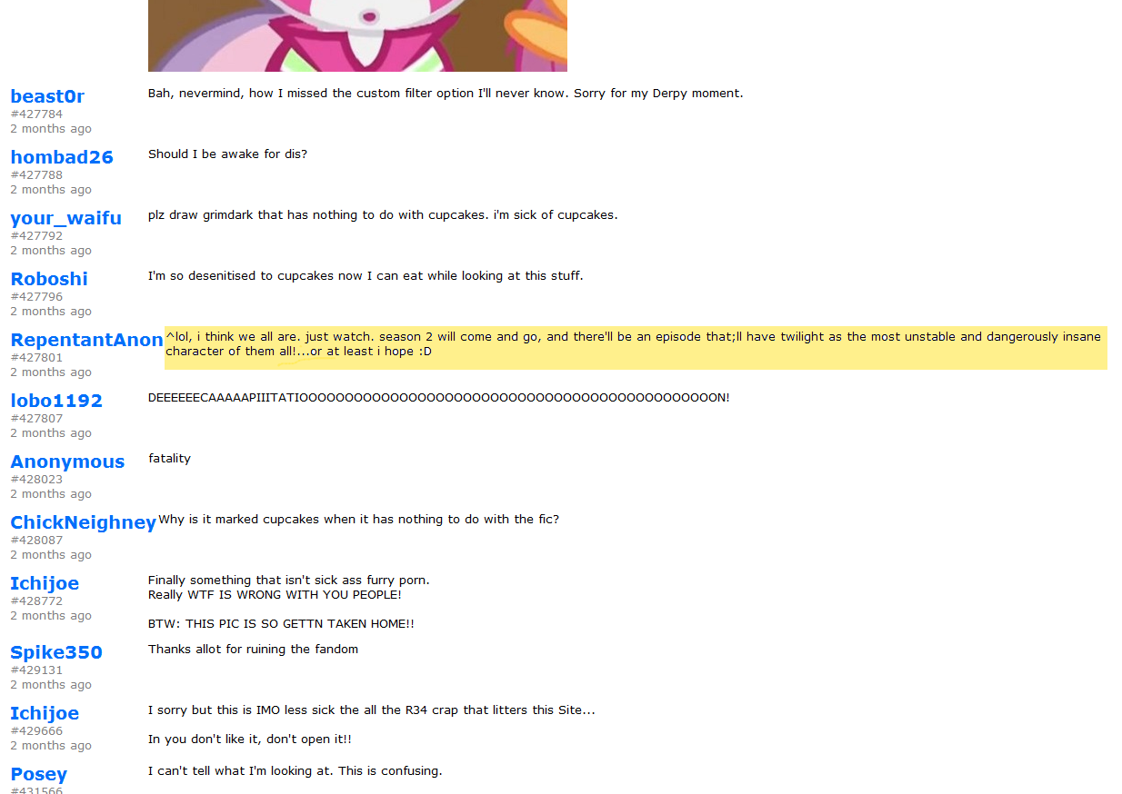Click comment ID #428772

click(36, 601)
